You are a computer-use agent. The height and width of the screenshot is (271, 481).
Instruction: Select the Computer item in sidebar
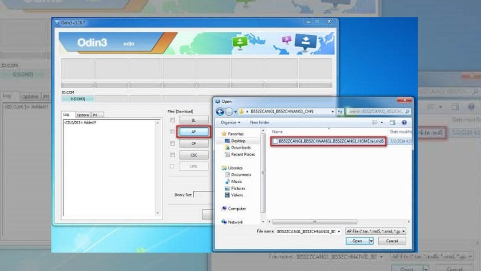click(x=236, y=209)
